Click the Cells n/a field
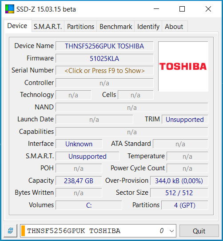This screenshot has height=241, width=223. (135, 95)
